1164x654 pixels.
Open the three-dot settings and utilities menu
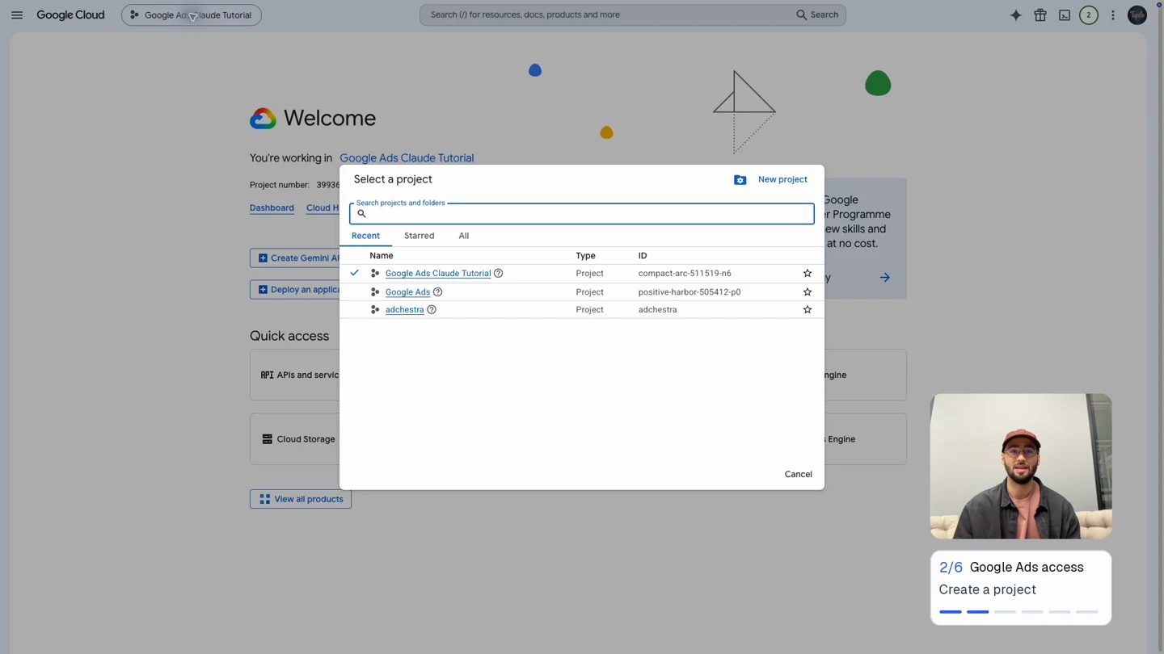[1113, 15]
